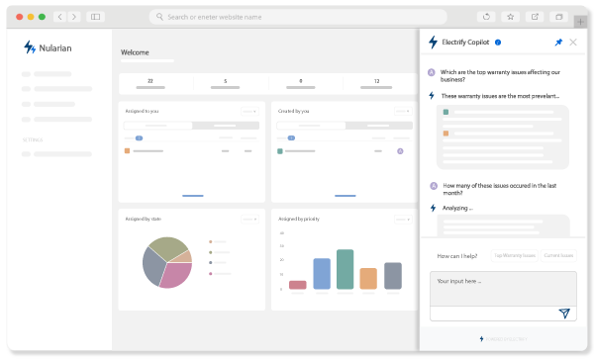Choose the 'Top Warranty Issues' suggestion chip
This screenshot has width=594, height=361.
(515, 255)
